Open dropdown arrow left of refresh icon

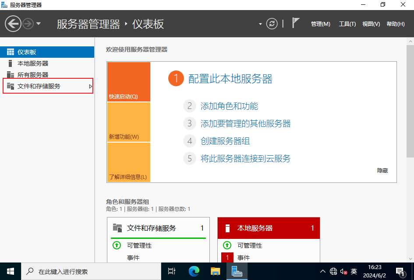260,24
